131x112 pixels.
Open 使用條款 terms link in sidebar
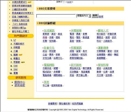[x=20, y=85]
